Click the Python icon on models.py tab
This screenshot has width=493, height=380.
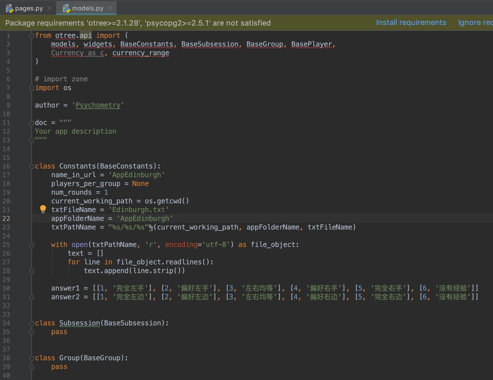click(67, 8)
